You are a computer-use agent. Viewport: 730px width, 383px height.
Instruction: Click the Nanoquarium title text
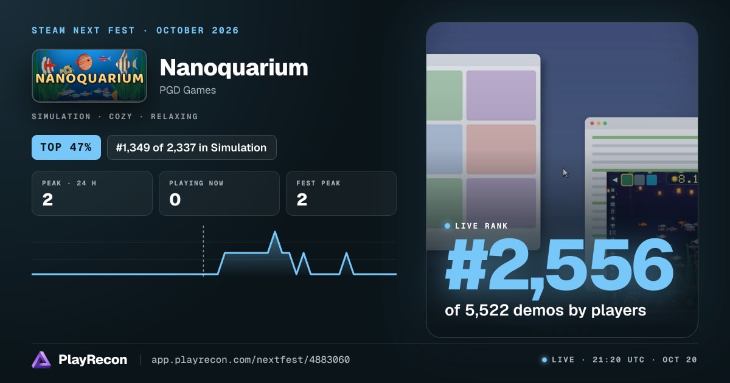coord(234,67)
